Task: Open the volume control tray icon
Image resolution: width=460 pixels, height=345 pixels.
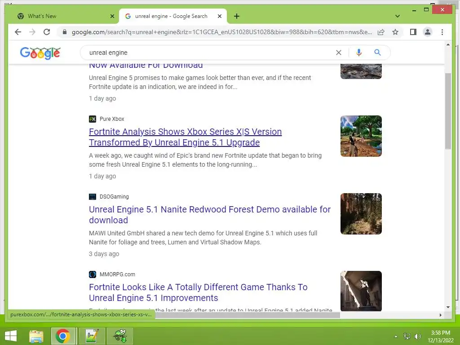Action: click(417, 336)
